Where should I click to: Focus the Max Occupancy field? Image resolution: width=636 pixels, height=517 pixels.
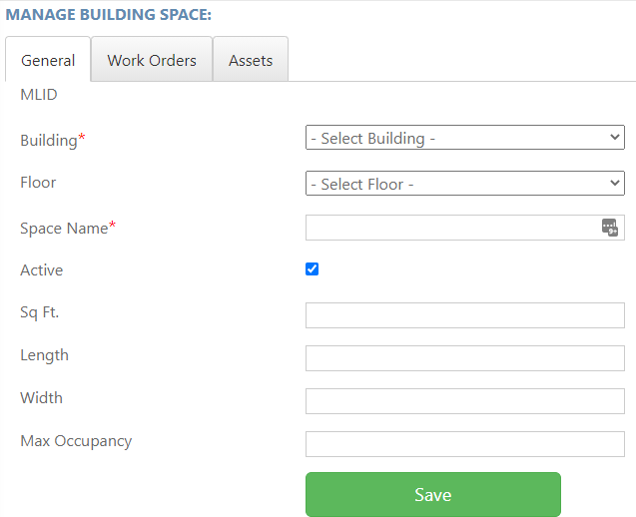click(x=465, y=444)
